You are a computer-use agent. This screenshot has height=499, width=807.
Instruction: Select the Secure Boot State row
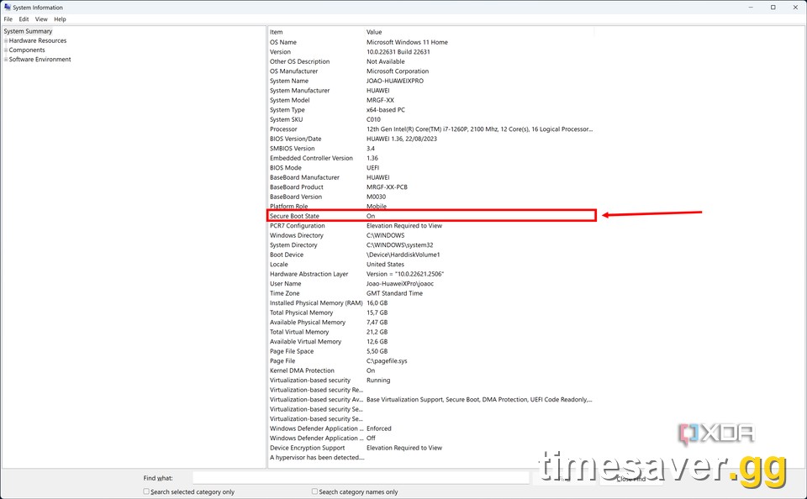click(x=430, y=216)
